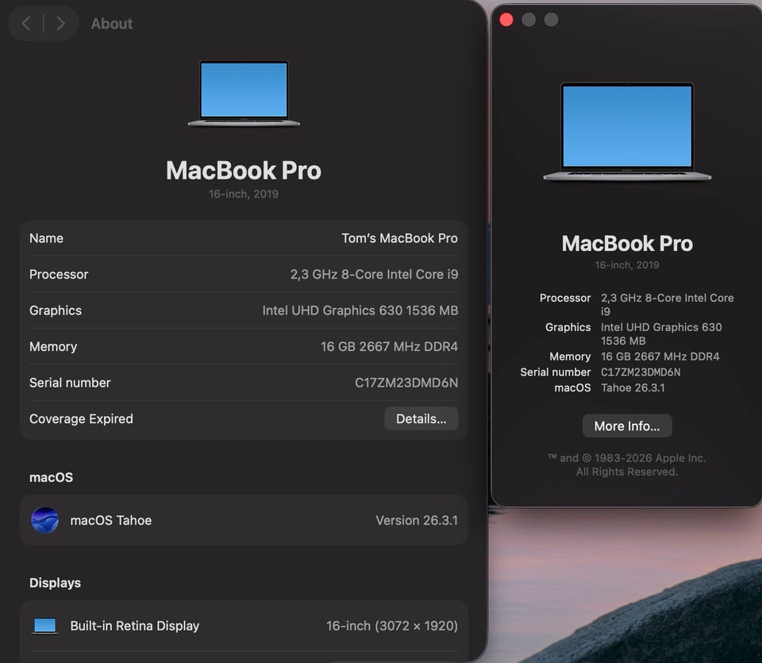762x663 pixels.
Task: Click macOS label in About This Mac window
Action: pos(572,387)
